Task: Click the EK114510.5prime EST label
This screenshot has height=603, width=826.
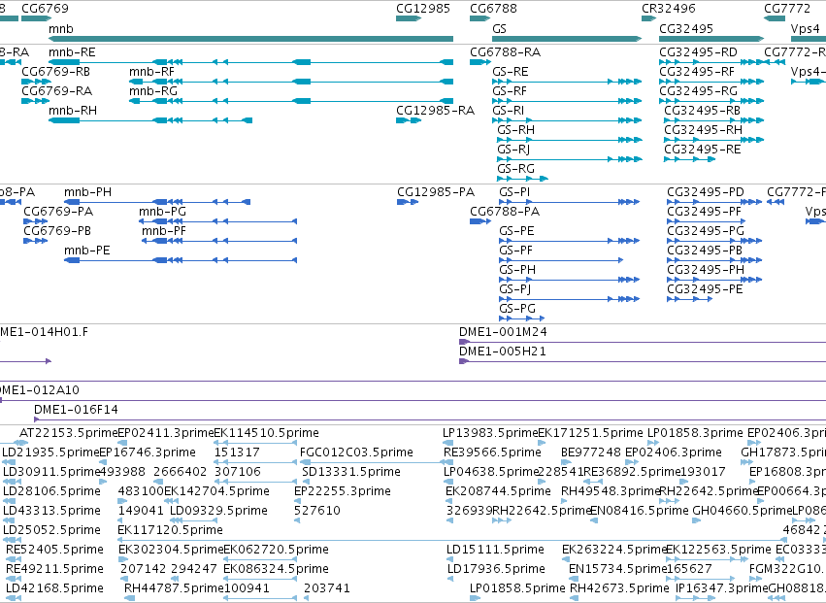Action: [x=267, y=433]
